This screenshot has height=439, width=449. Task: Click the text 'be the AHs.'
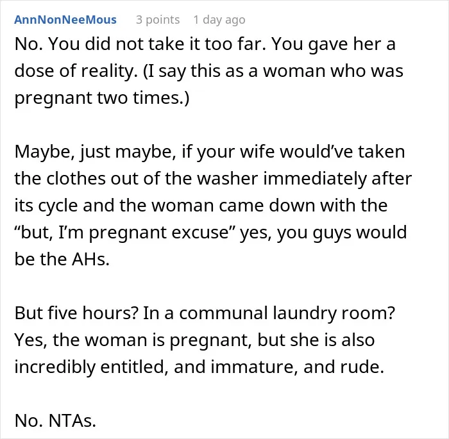pyautogui.click(x=62, y=260)
